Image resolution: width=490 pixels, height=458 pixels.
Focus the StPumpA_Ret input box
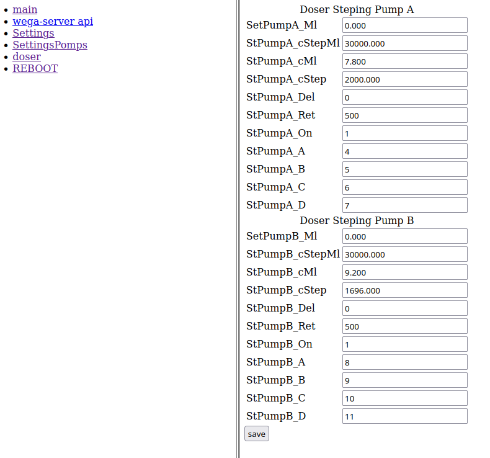404,115
